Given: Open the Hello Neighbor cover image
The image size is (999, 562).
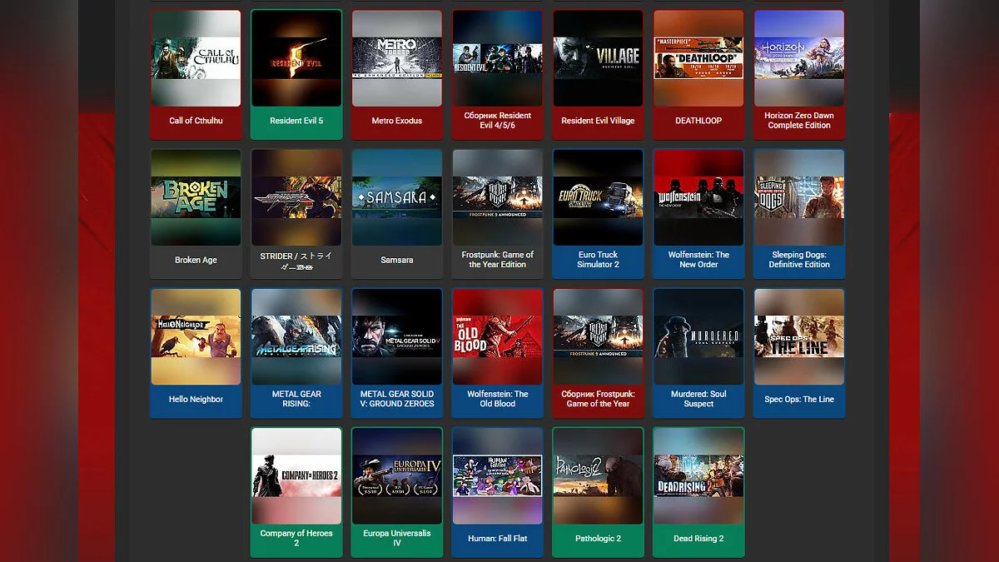Looking at the screenshot, I should point(196,336).
